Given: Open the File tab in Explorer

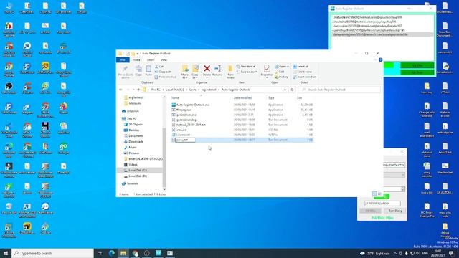Looking at the screenshot, I should (123, 60).
